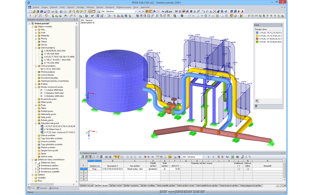The image size is (313, 195).
Task: Click the Print icon in the toolbar
Action: point(53,11)
